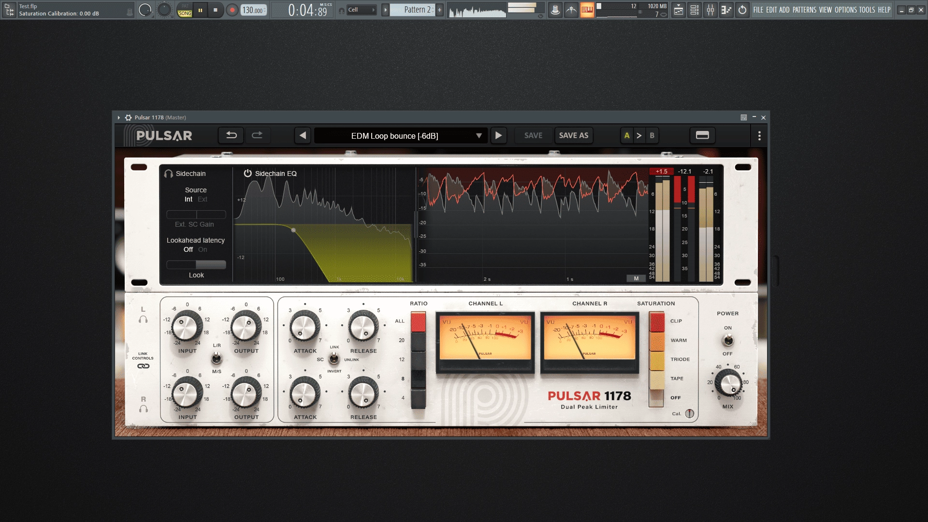
Task: Open the preset dropdown EDM Loop bounce
Action: [400, 136]
